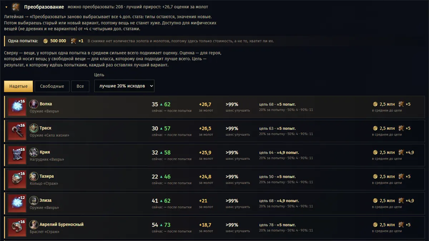Click the gold coin icon in Одна попытка
Viewport: 429px width, 241px height.
coord(45,41)
